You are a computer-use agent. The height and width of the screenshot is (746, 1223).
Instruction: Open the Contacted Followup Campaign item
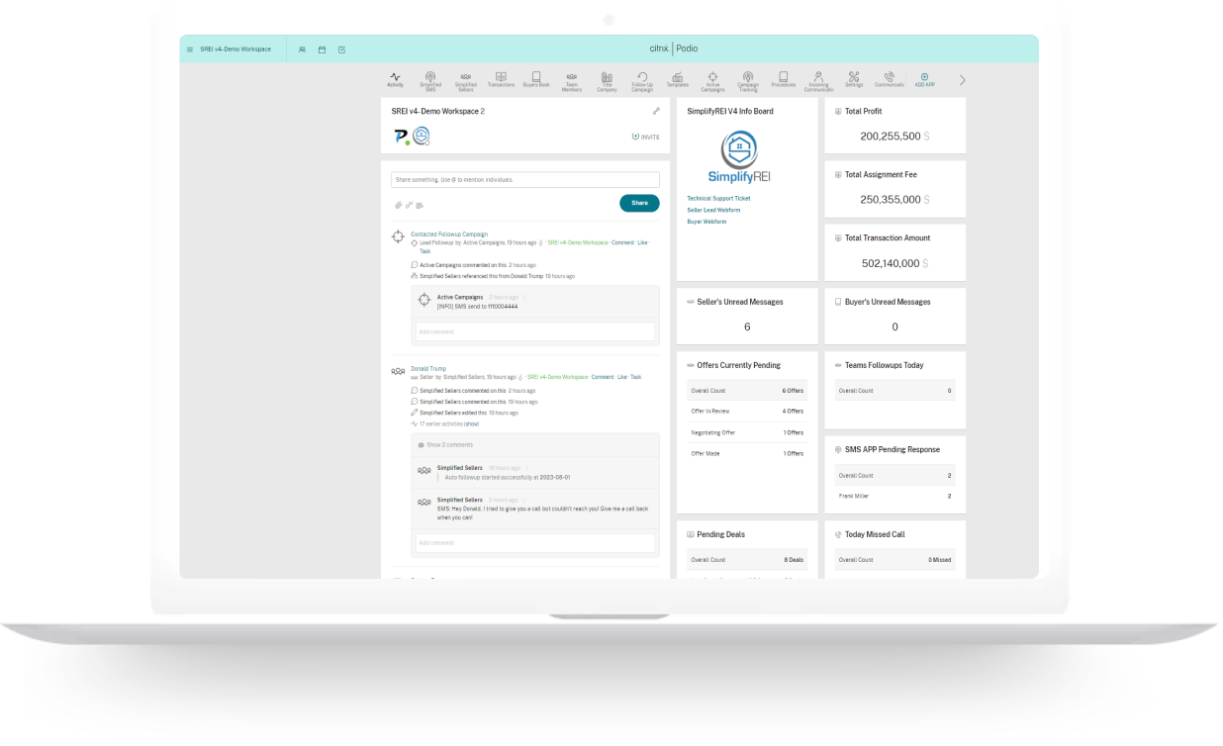click(x=449, y=234)
